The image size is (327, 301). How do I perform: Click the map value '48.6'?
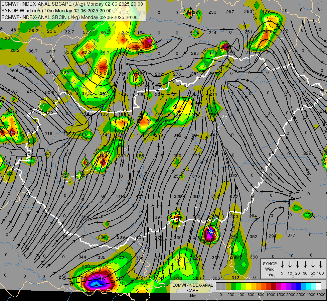click(x=16, y=30)
